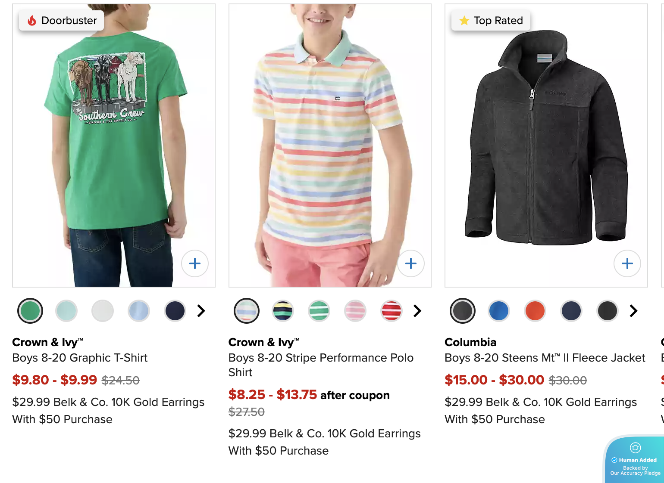Screen dimensions: 664x483
Task: Select the pink striped polo swatch
Action: 355,311
